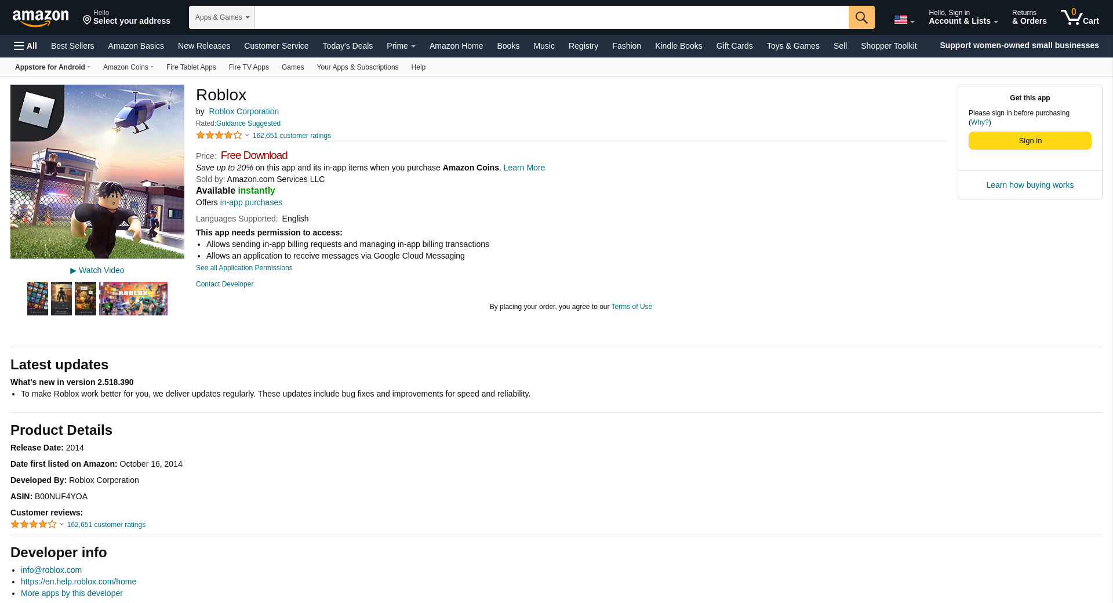Expand the Apps & Games search category dropdown
The image size is (1113, 603).
(222, 17)
